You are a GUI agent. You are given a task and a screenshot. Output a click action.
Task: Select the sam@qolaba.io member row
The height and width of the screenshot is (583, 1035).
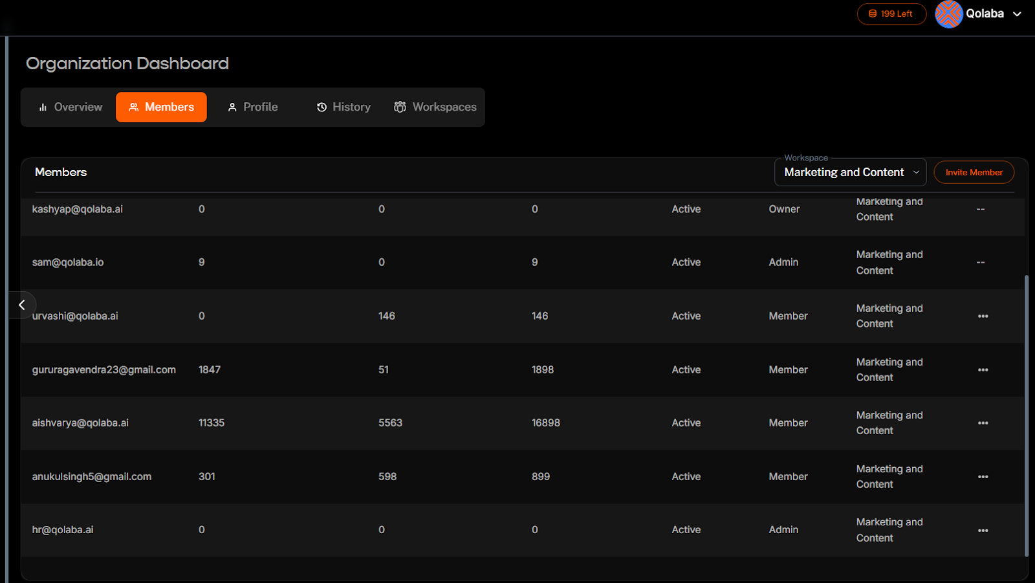(x=453, y=263)
